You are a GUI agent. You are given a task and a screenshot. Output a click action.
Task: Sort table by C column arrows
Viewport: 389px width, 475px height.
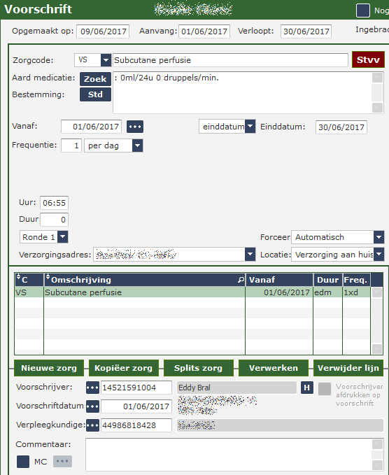coord(18,276)
